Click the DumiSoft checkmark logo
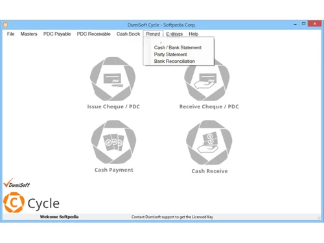 pyautogui.click(x=16, y=183)
